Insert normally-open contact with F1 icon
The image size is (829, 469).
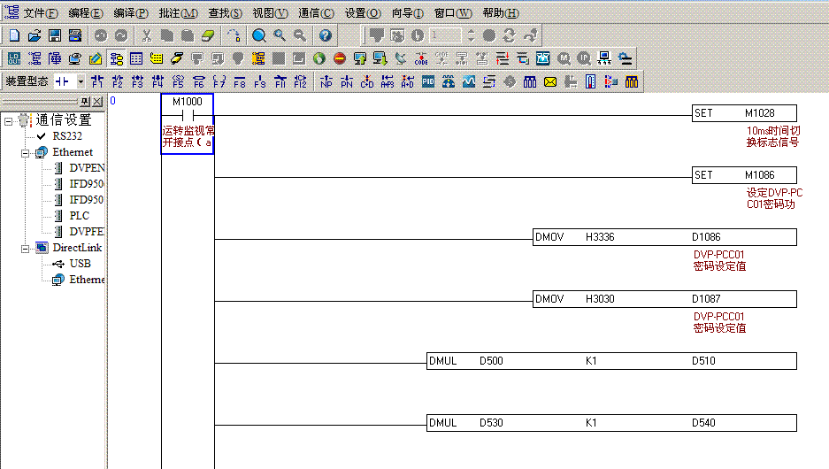point(96,81)
